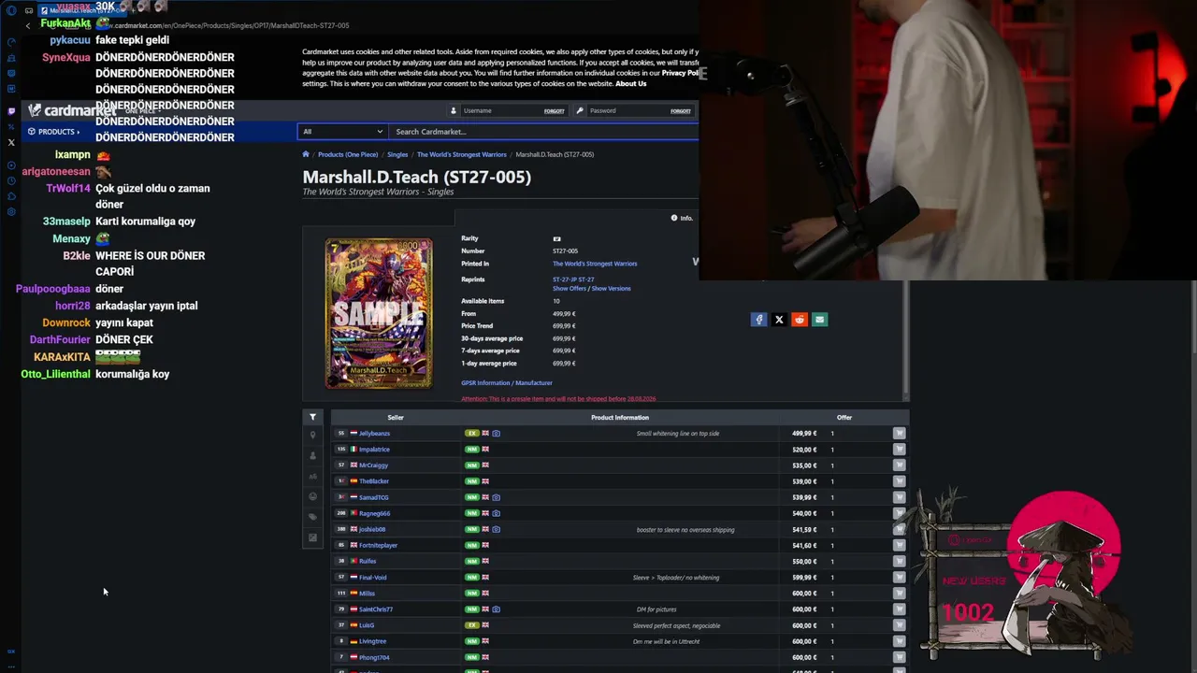1197x673 pixels.
Task: Open the Marshall.D.Teach card image
Action: pos(379,313)
